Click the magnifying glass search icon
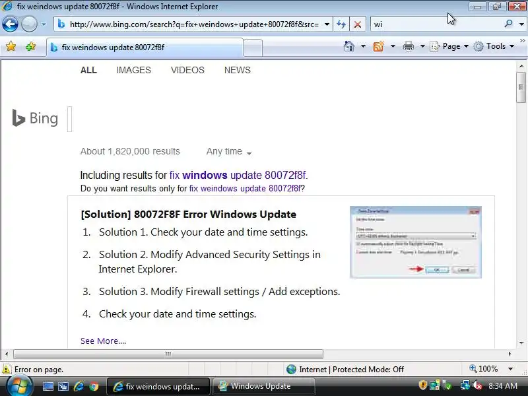The image size is (528, 396). [x=508, y=24]
